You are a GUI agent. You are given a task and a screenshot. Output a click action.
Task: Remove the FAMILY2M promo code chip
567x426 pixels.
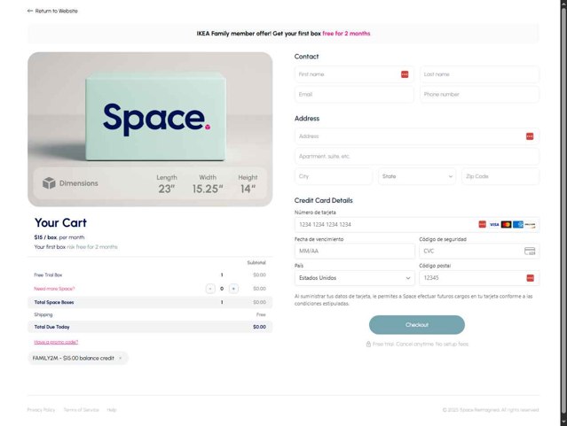pos(121,358)
